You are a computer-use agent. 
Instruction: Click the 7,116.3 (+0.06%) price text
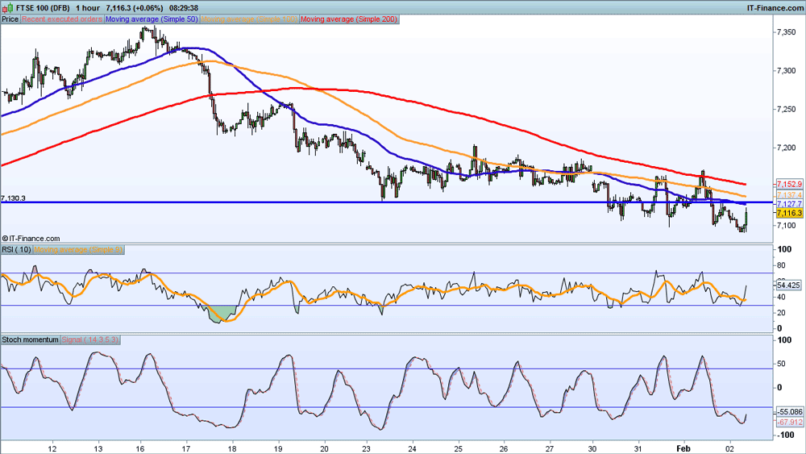134,8
